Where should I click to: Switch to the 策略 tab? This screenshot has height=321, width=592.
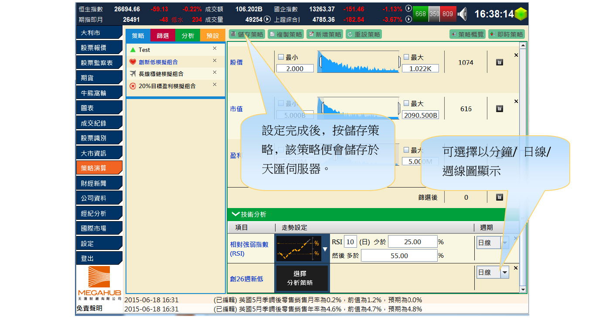click(x=138, y=36)
